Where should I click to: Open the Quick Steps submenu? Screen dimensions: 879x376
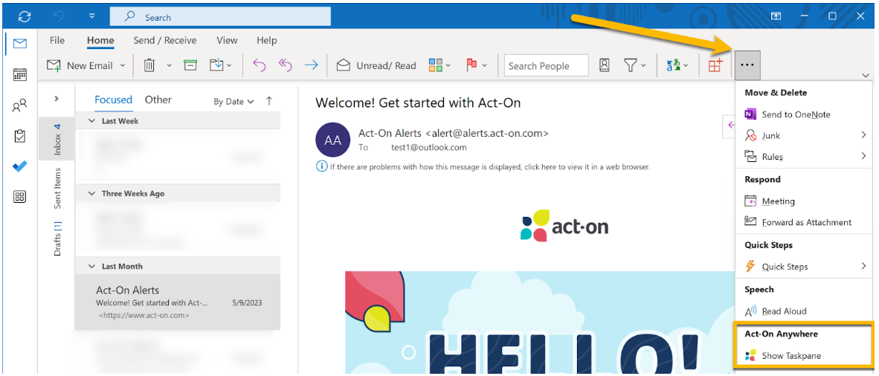click(803, 267)
